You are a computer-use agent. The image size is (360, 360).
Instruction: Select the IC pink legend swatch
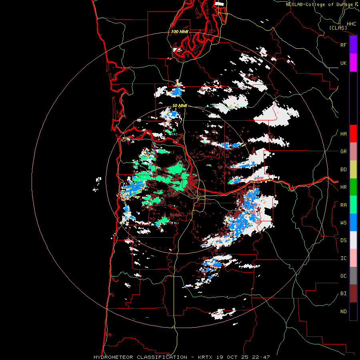pos(353,258)
